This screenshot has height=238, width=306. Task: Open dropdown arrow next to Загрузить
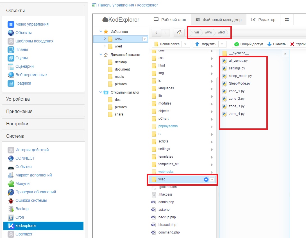pyautogui.click(x=222, y=44)
